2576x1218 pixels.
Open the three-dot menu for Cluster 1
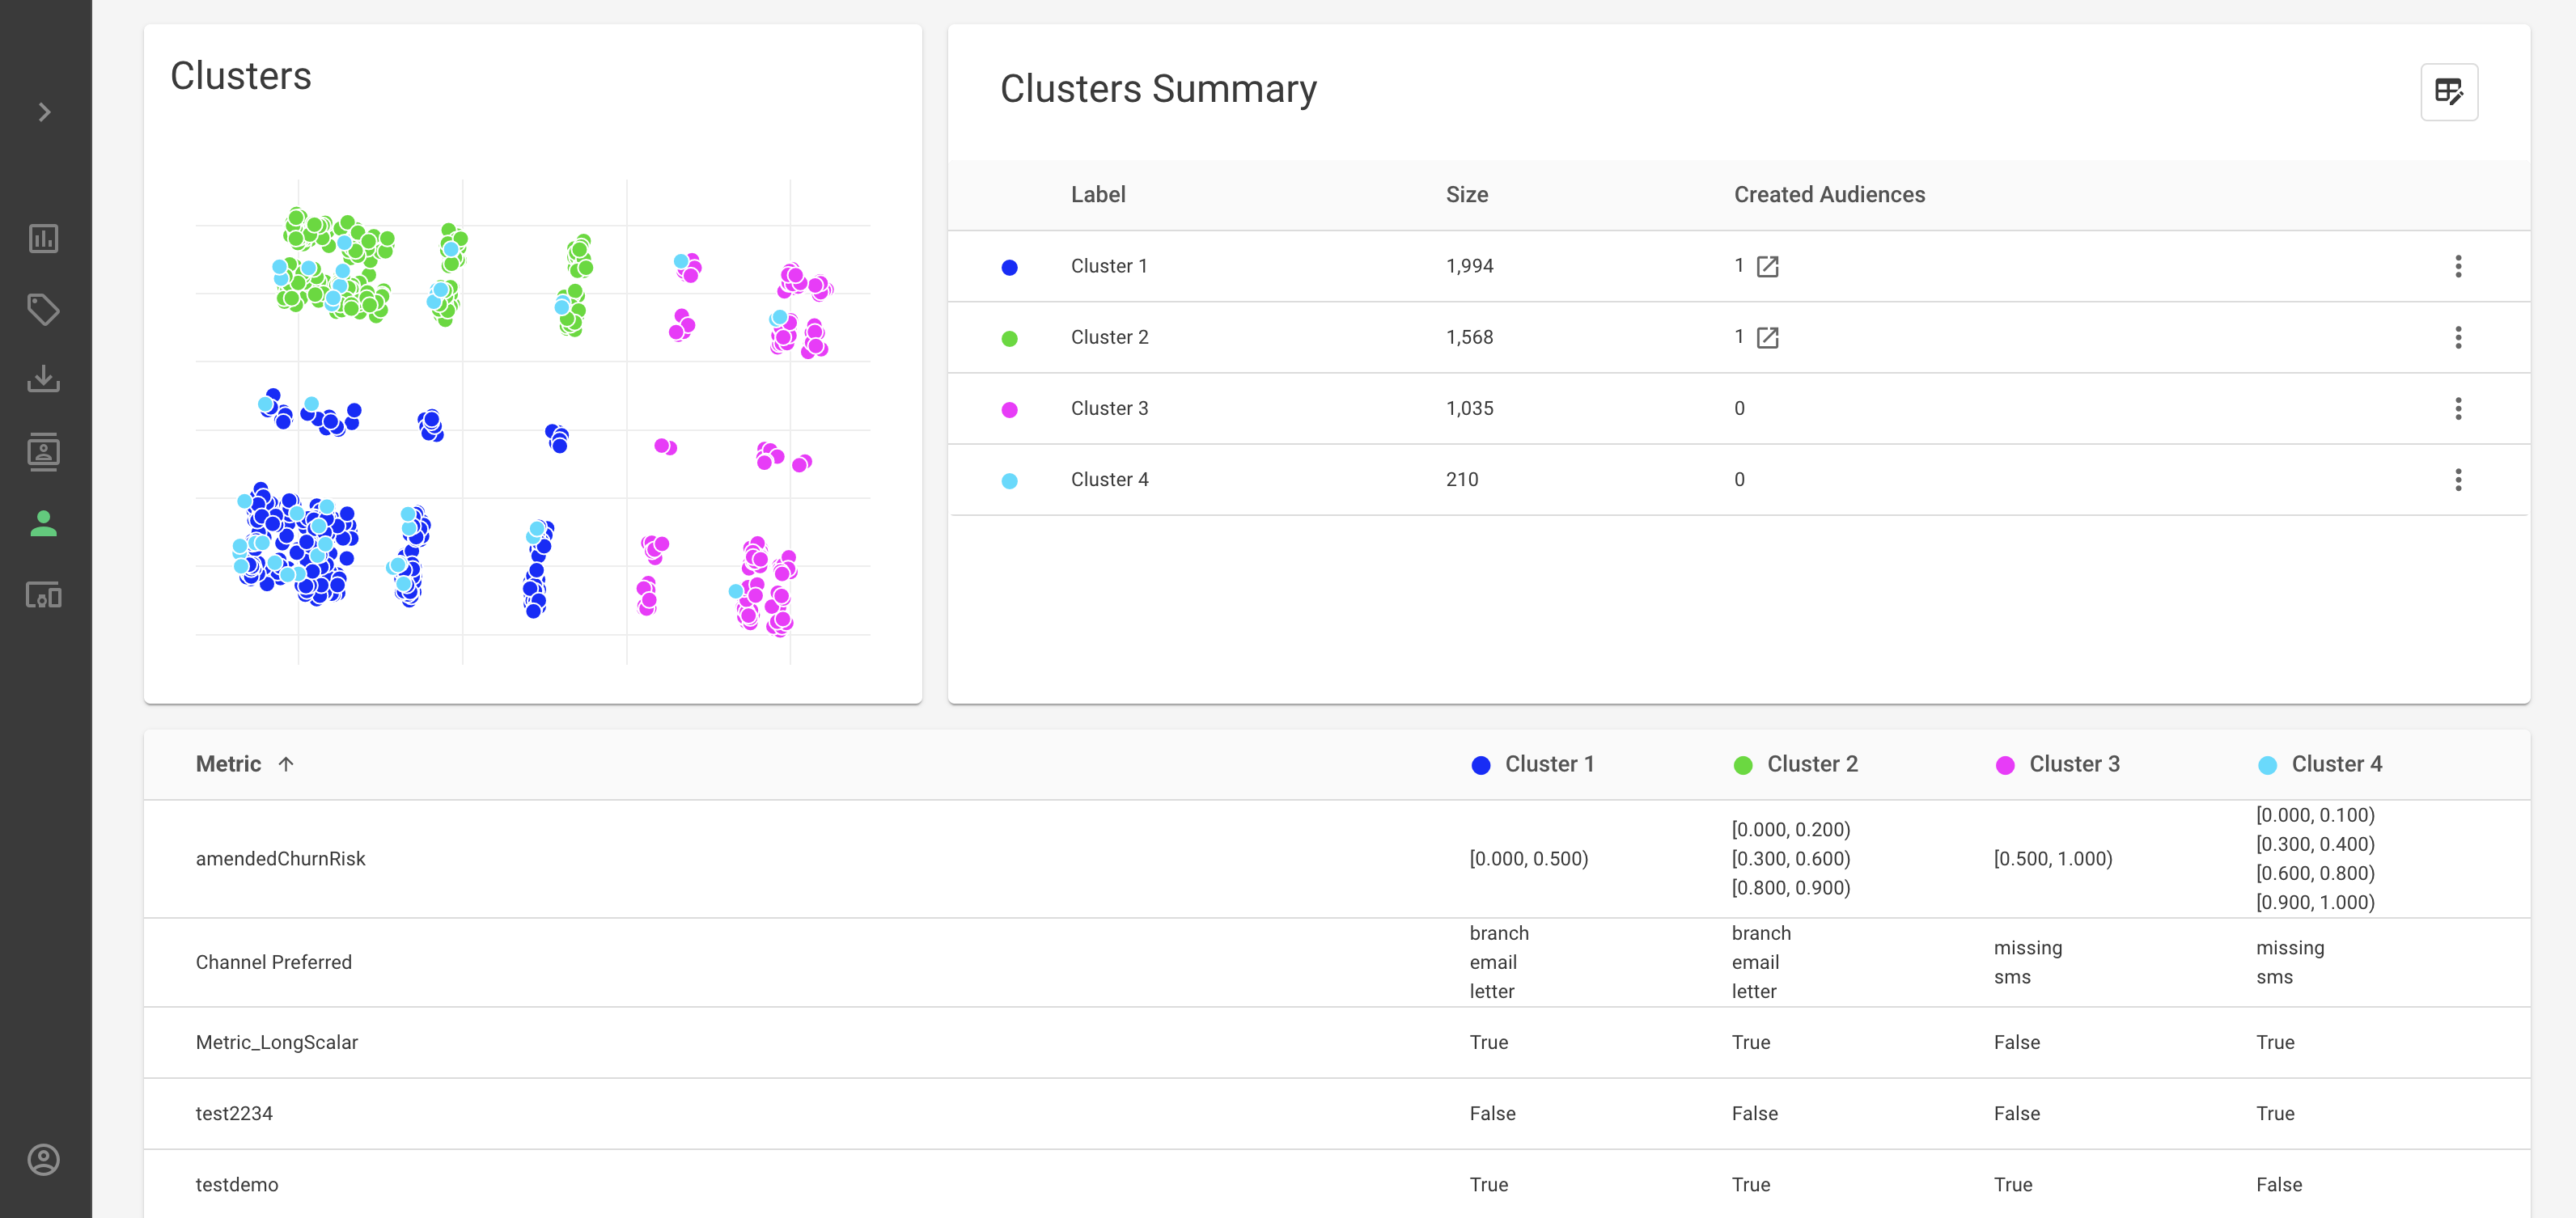coord(2458,266)
